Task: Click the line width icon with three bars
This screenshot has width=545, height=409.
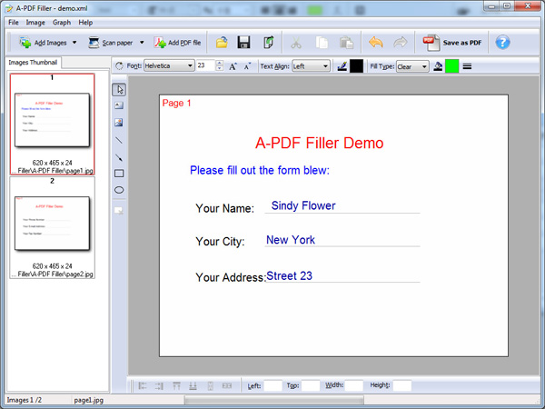Action: [467, 66]
